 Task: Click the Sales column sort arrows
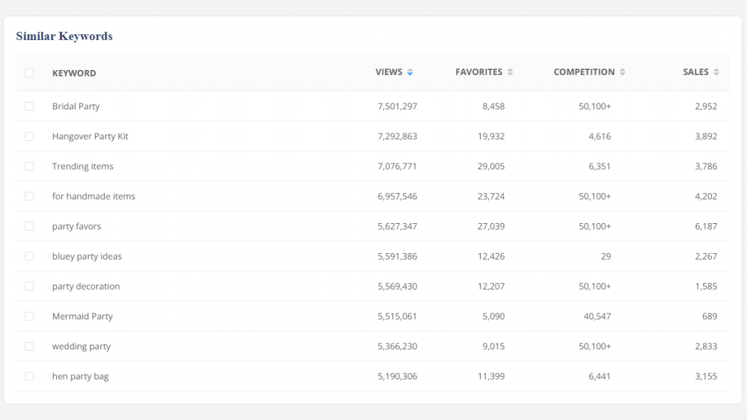[x=716, y=72]
